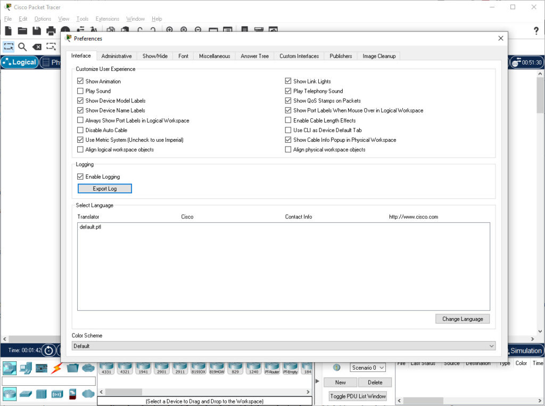This screenshot has height=406, width=545.
Task: Disable the Enable Logging checkbox
Action: [x=80, y=176]
